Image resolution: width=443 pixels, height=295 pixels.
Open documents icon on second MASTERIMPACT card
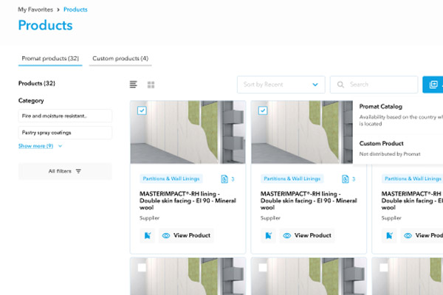point(346,179)
